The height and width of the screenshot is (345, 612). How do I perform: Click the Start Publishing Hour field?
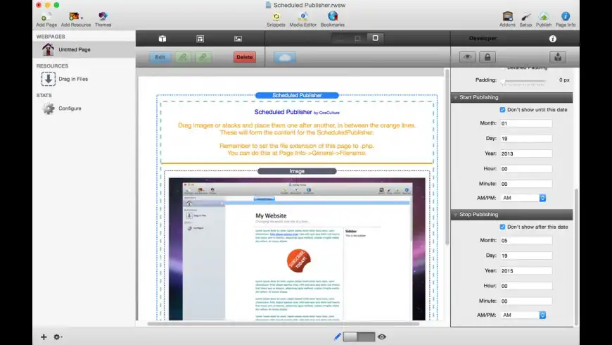pyautogui.click(x=526, y=169)
